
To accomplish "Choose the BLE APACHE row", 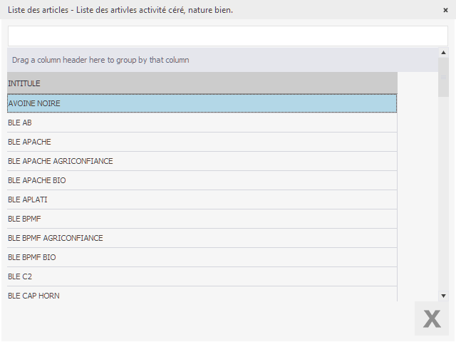I will pos(202,142).
